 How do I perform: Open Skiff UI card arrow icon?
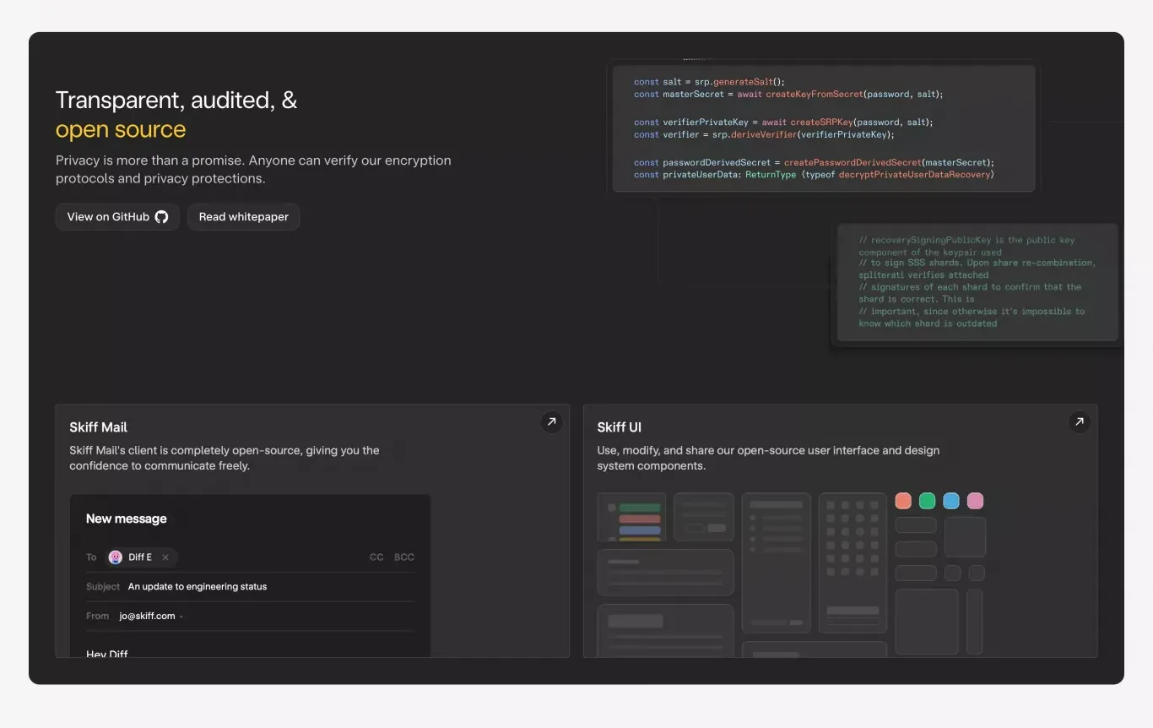coord(1079,421)
